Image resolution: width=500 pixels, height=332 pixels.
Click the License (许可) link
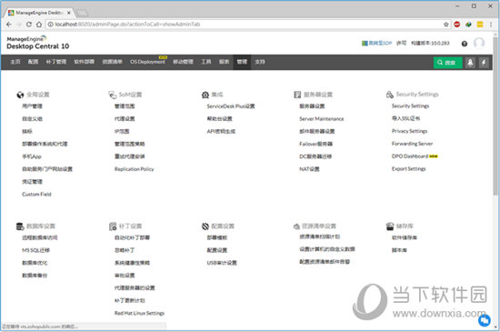coord(401,43)
